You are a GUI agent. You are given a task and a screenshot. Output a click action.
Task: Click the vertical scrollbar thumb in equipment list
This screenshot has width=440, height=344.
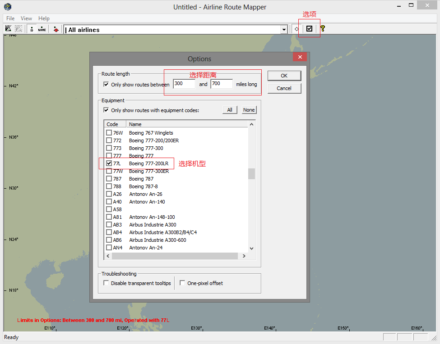252,173
